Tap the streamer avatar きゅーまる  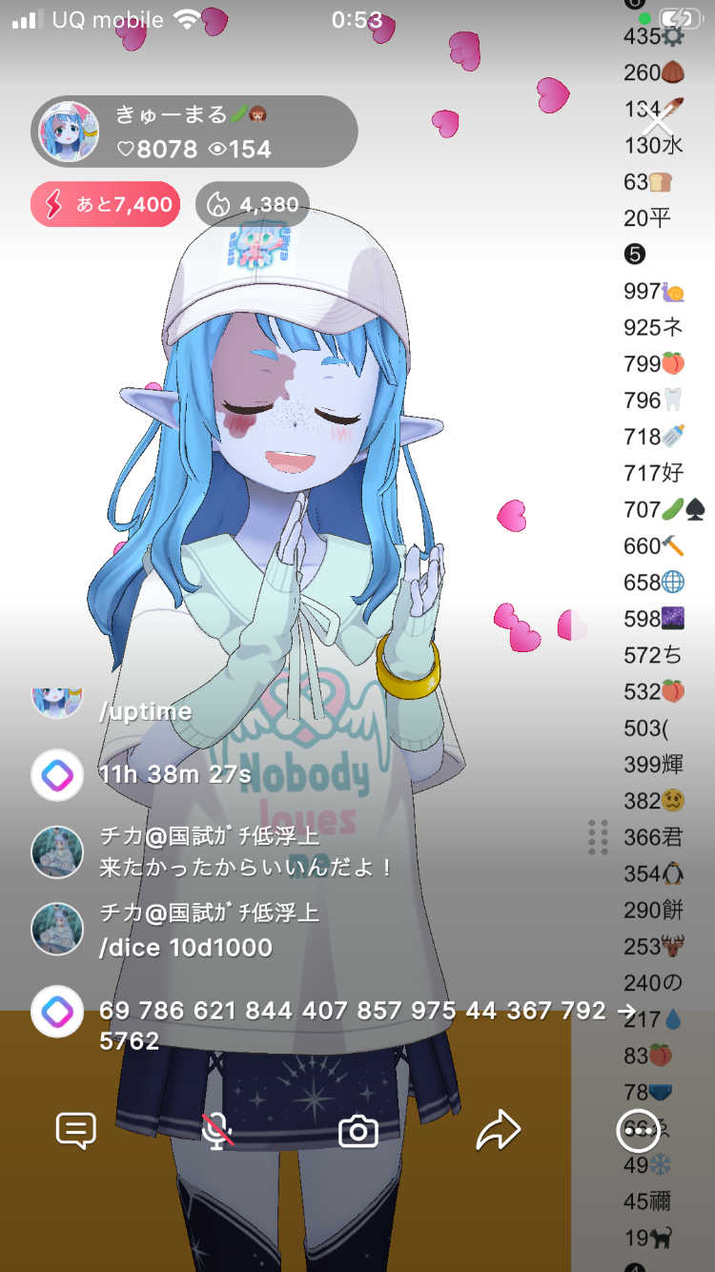point(69,132)
